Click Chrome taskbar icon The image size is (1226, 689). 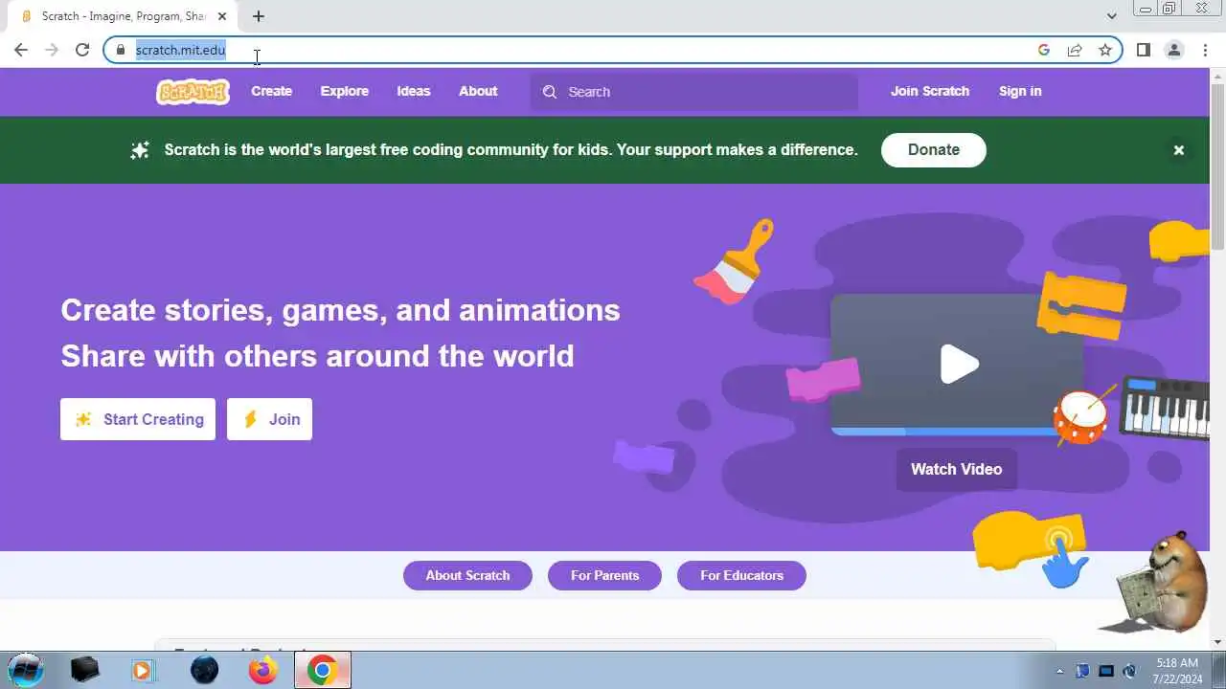(322, 670)
